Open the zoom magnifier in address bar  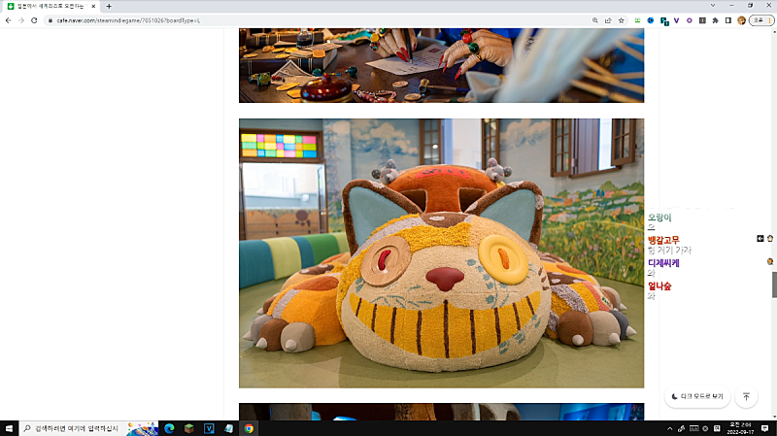tap(595, 20)
